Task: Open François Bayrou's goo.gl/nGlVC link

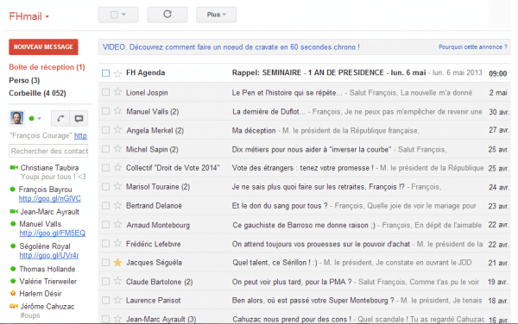Action: pyautogui.click(x=50, y=198)
